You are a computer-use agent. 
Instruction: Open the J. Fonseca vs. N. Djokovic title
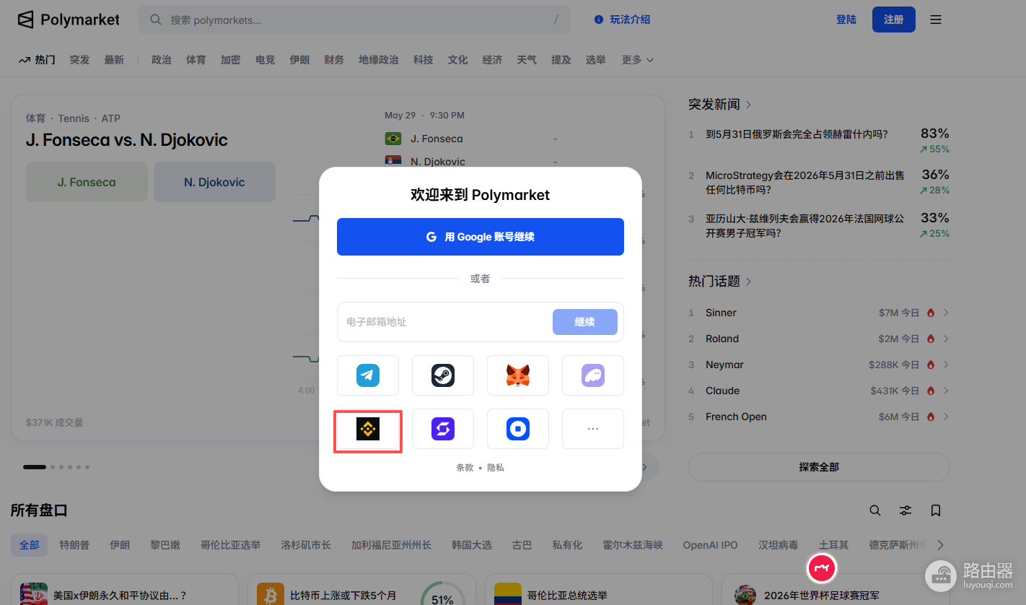tap(127, 140)
